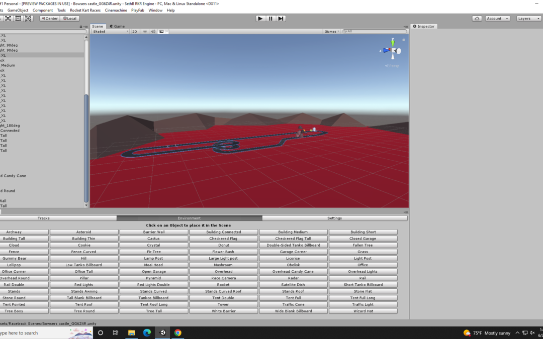
Task: Click the blue Z axis gizmo cone
Action: (x=387, y=51)
